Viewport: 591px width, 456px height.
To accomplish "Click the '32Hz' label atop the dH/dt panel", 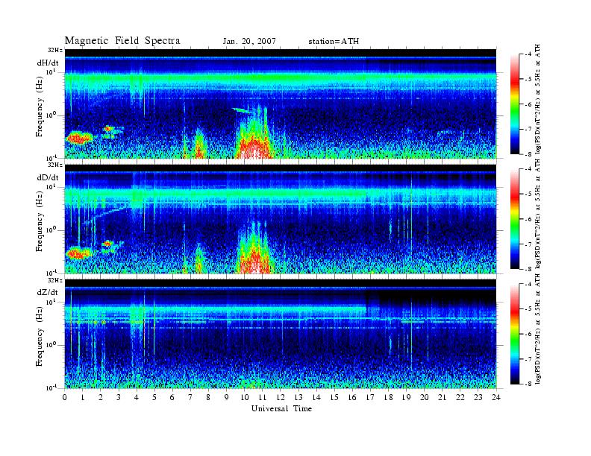I will click(x=55, y=50).
